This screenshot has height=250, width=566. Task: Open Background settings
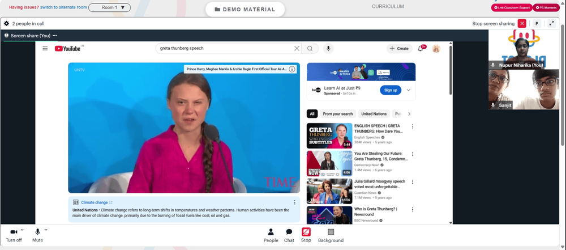331,235
